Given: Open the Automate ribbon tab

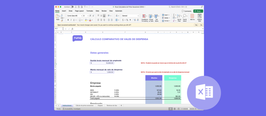Looking at the screenshot, I should click(118, 11).
